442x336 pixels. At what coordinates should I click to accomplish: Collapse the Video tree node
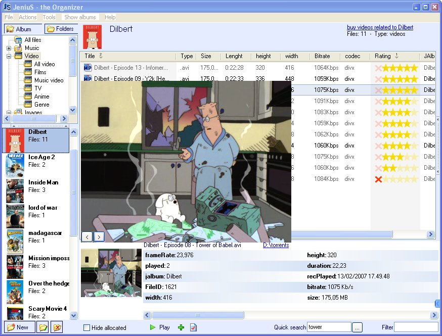9,56
